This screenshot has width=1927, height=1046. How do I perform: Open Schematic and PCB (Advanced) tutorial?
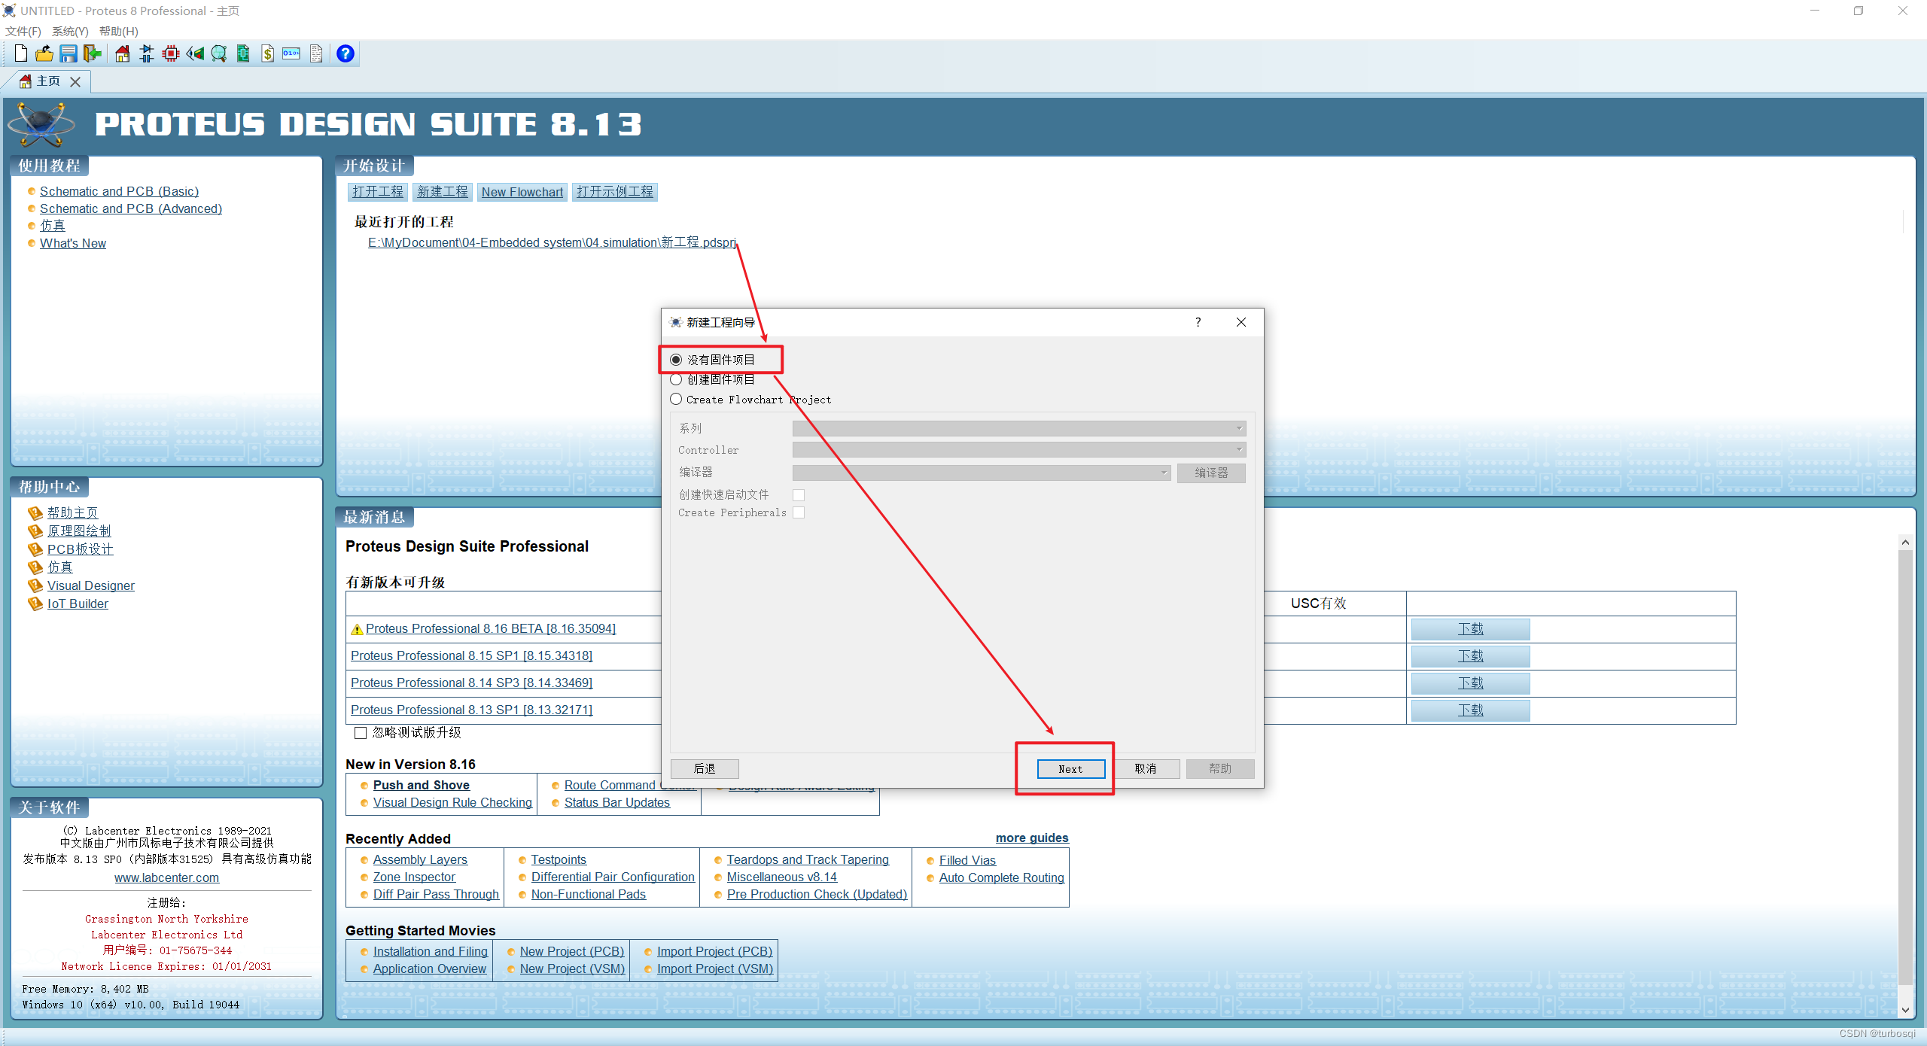tap(131, 208)
